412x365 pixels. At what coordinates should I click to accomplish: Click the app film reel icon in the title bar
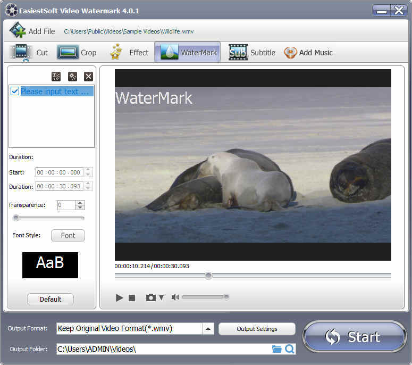(x=11, y=11)
